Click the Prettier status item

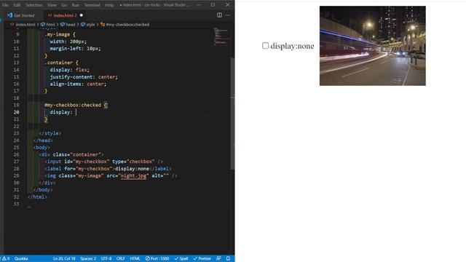coord(202,258)
